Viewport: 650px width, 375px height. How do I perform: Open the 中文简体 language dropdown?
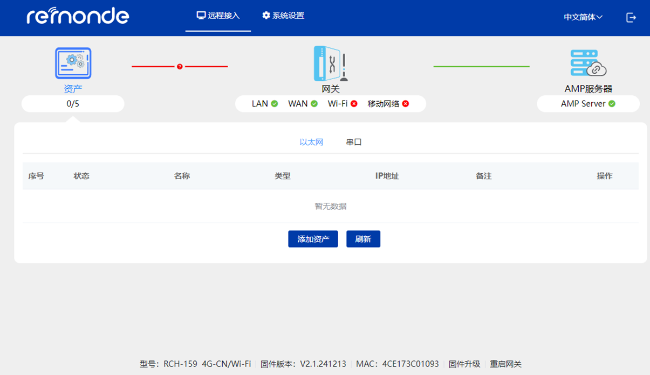(583, 17)
